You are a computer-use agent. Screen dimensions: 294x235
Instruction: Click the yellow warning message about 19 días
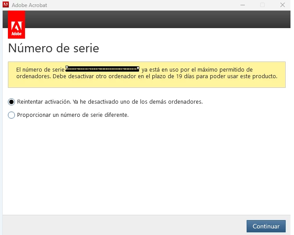[x=147, y=75]
